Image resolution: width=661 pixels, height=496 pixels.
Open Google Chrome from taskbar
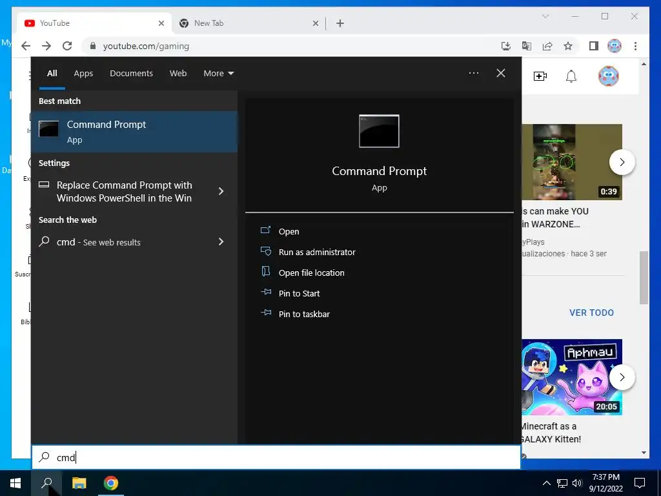110,483
